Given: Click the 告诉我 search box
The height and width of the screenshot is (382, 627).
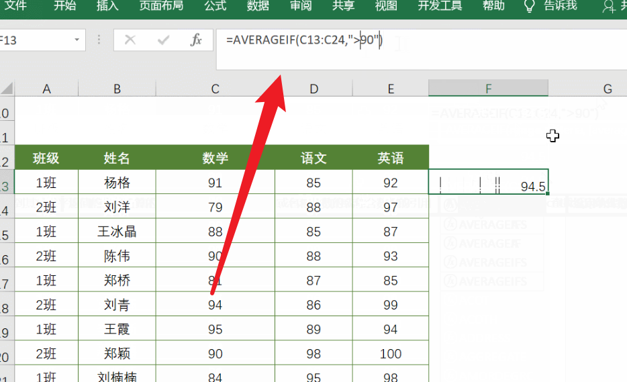Looking at the screenshot, I should 561,5.
